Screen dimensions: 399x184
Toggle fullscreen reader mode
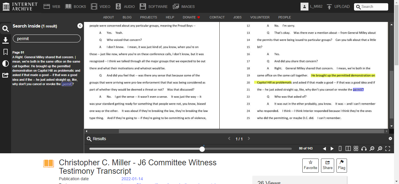(388, 149)
